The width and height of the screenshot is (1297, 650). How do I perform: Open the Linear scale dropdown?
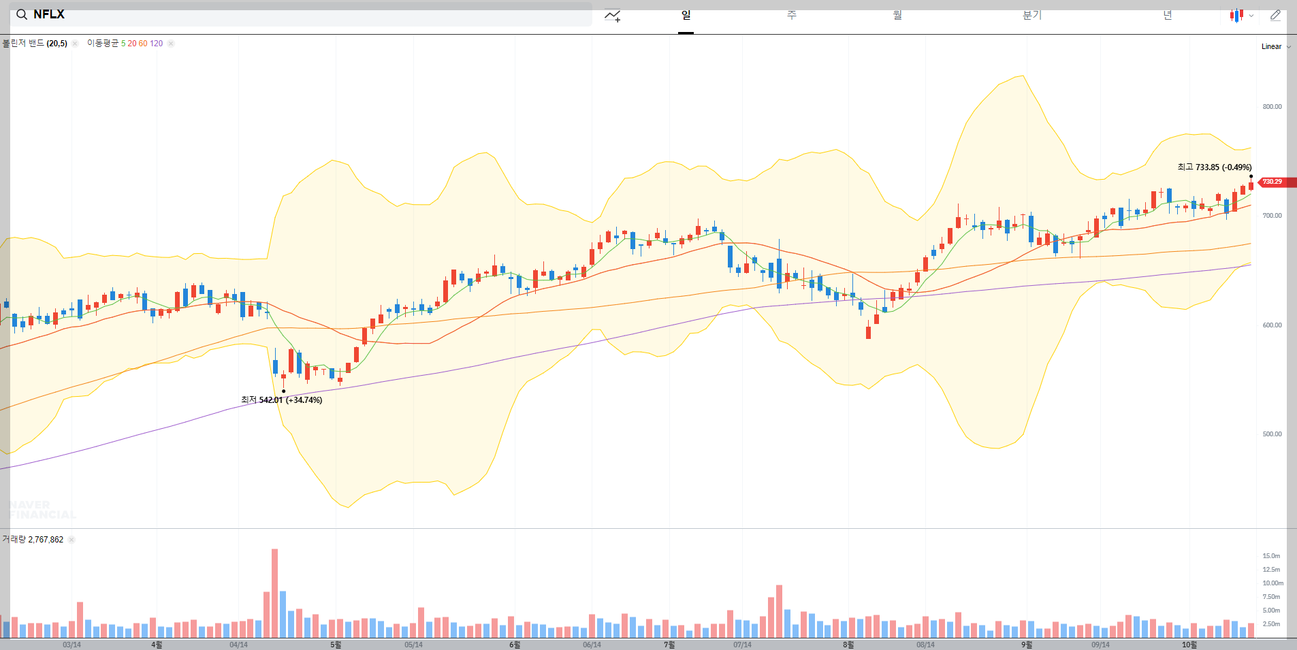point(1276,46)
